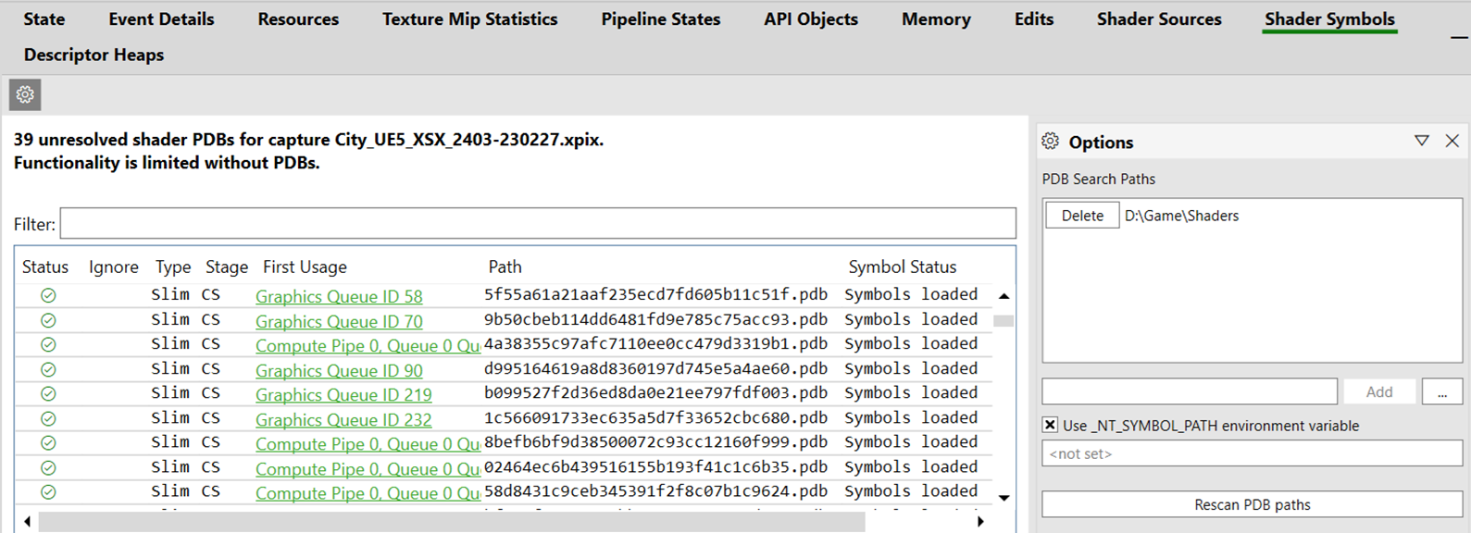Open the Options panel dropdown triangle
Image resolution: width=1471 pixels, height=533 pixels.
coord(1422,141)
